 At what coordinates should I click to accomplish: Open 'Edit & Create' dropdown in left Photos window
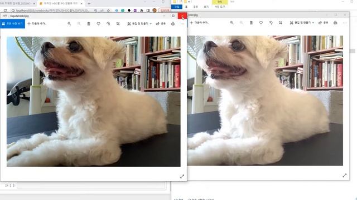(139, 23)
